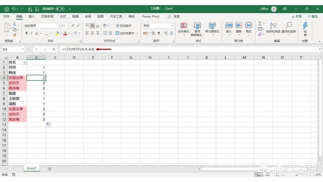Screen dimensions: 323x182
Task: Click the AutoSum sigma icon
Action: pyautogui.click(x=260, y=24)
